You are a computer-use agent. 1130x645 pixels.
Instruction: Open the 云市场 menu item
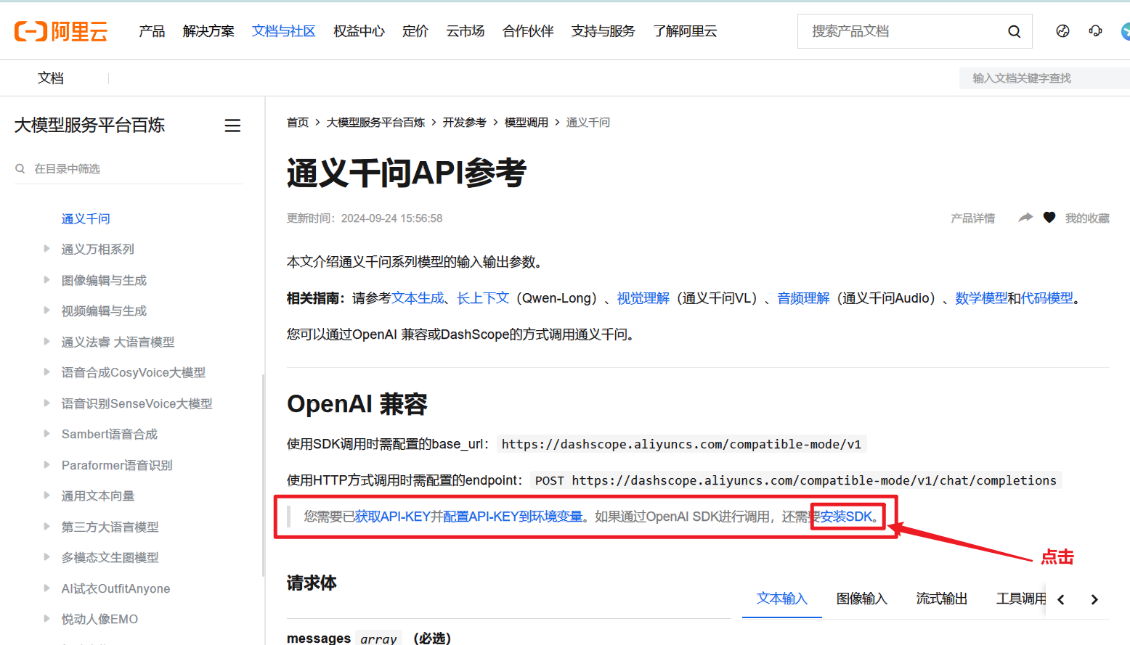pos(466,31)
